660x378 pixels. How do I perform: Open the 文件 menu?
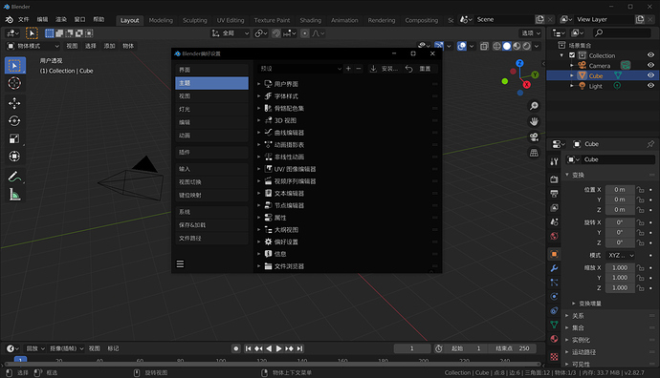24,19
